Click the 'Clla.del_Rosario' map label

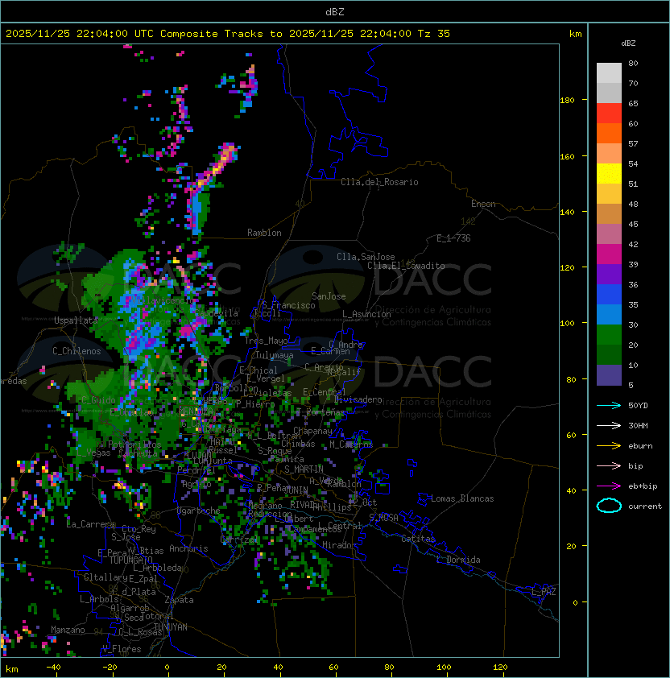point(379,182)
